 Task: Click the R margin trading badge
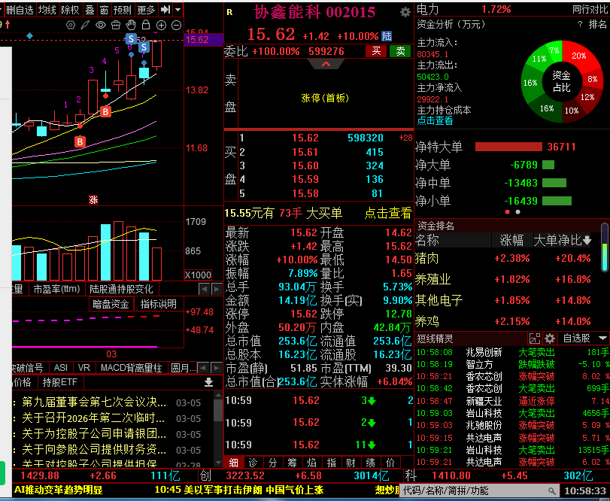pyautogui.click(x=229, y=13)
